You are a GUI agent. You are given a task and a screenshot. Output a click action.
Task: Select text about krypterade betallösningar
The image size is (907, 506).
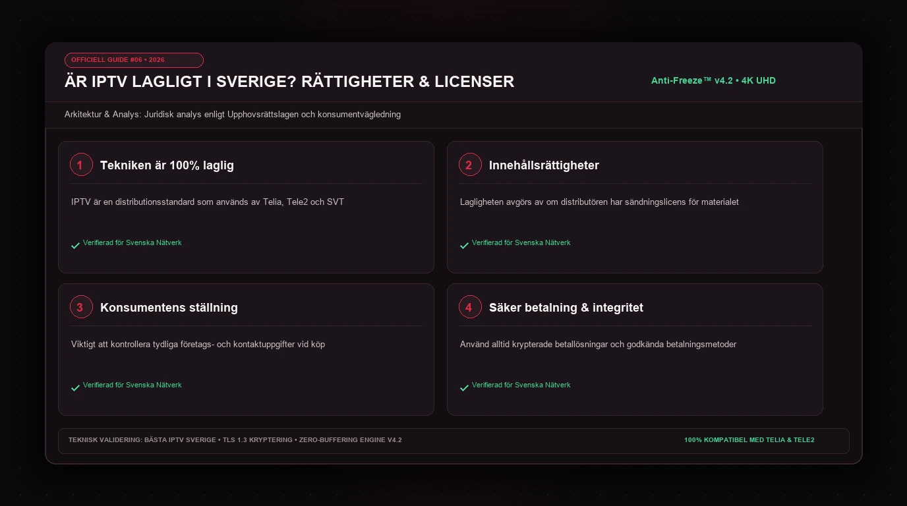(598, 344)
